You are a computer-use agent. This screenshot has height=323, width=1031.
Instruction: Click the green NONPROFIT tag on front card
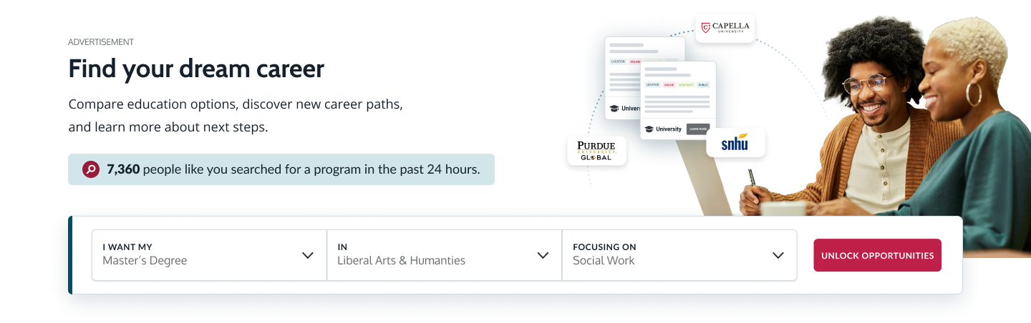point(686,85)
